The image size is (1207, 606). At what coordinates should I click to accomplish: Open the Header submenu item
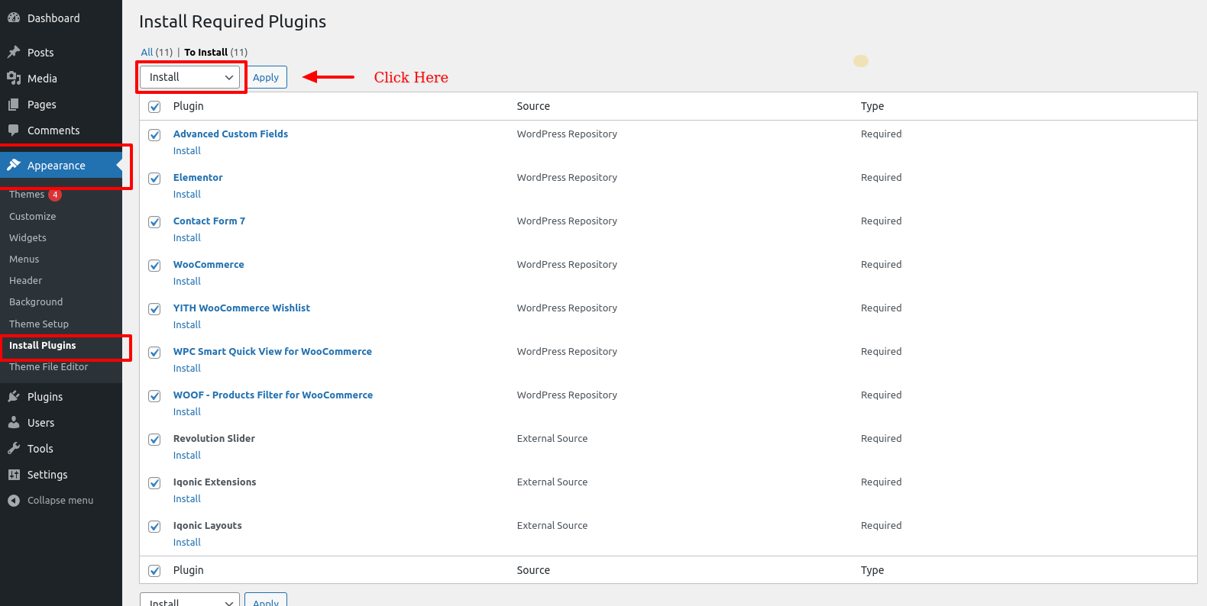tap(61, 281)
